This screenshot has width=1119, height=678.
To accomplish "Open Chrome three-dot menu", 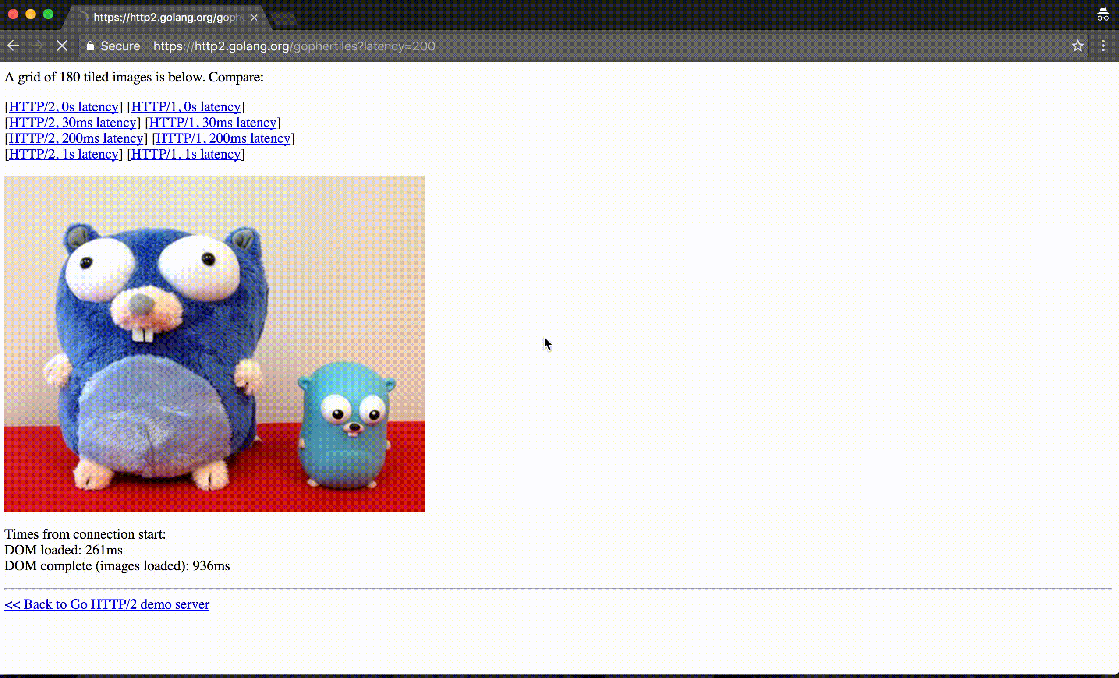I will click(x=1103, y=46).
